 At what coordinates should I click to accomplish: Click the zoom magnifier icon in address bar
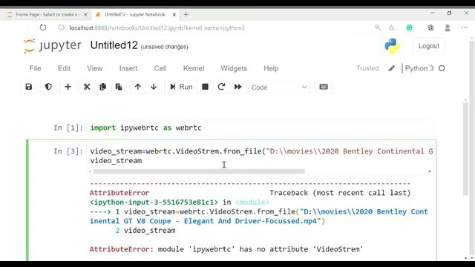(x=378, y=28)
